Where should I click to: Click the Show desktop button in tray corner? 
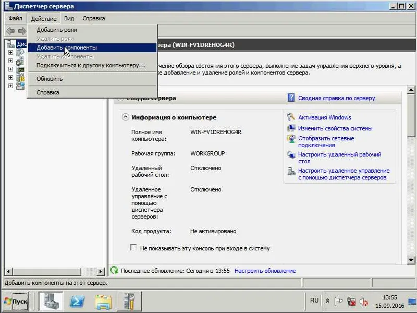coord(412,302)
